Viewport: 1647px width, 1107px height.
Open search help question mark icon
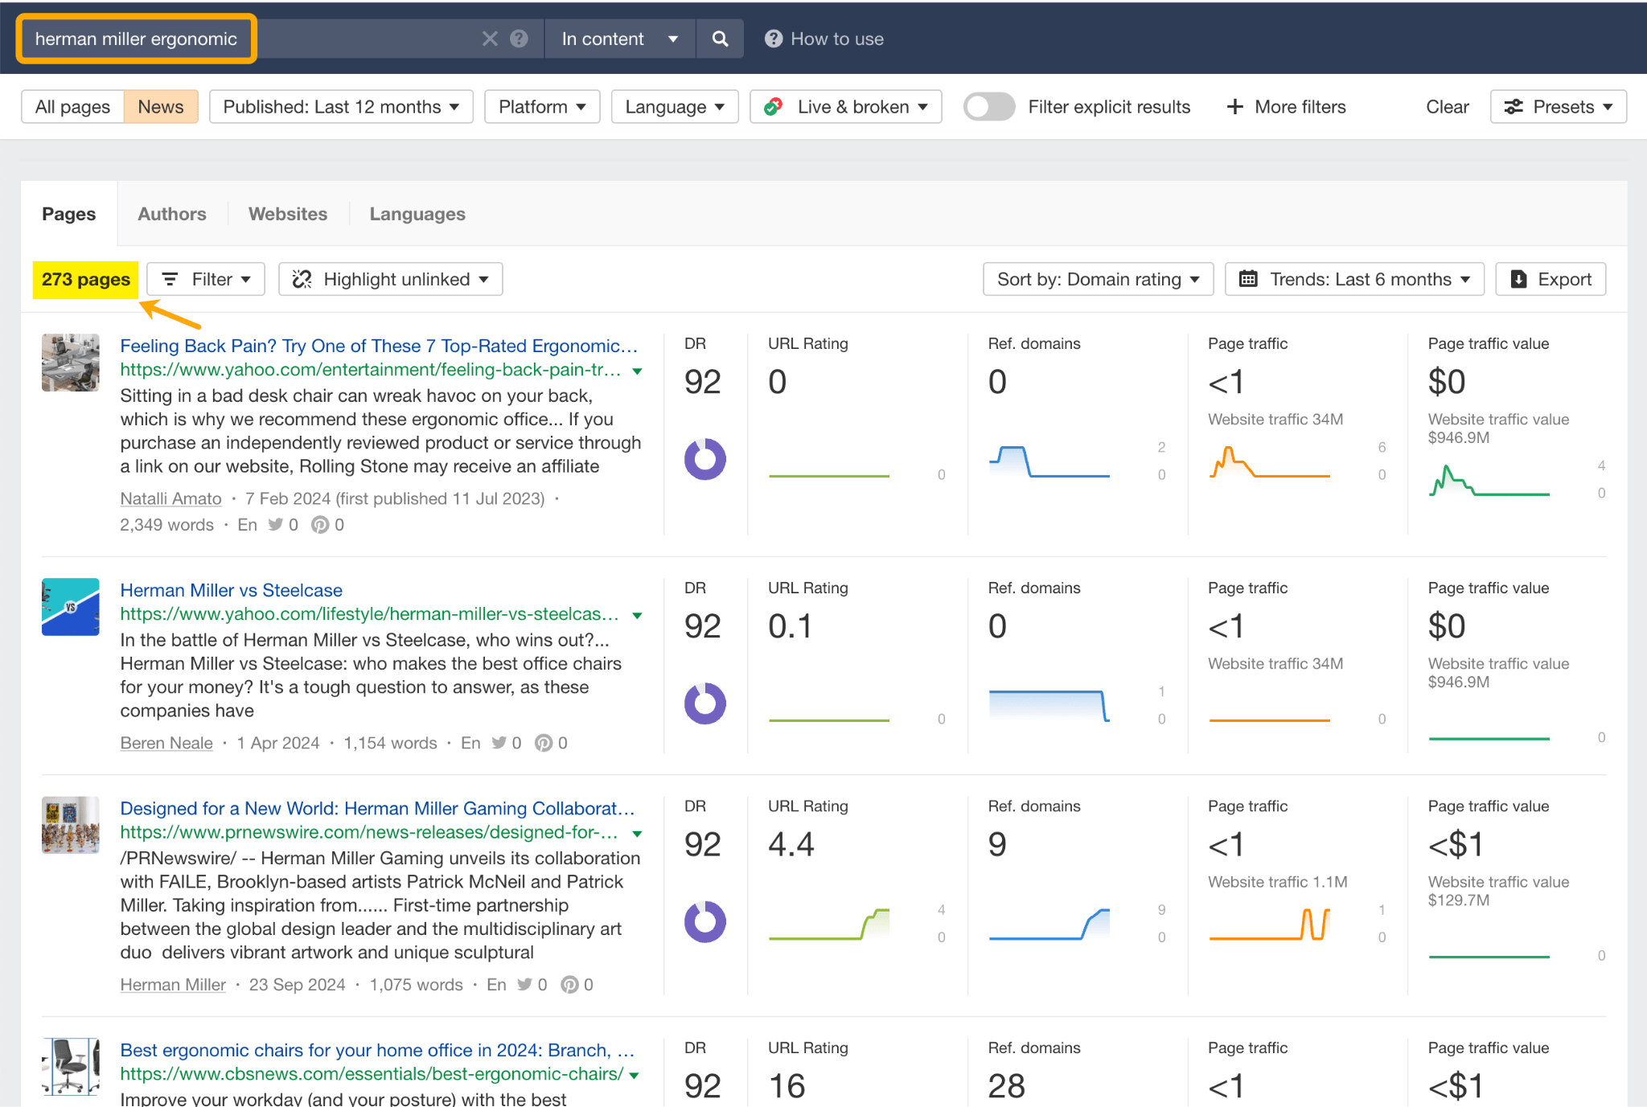tap(520, 39)
